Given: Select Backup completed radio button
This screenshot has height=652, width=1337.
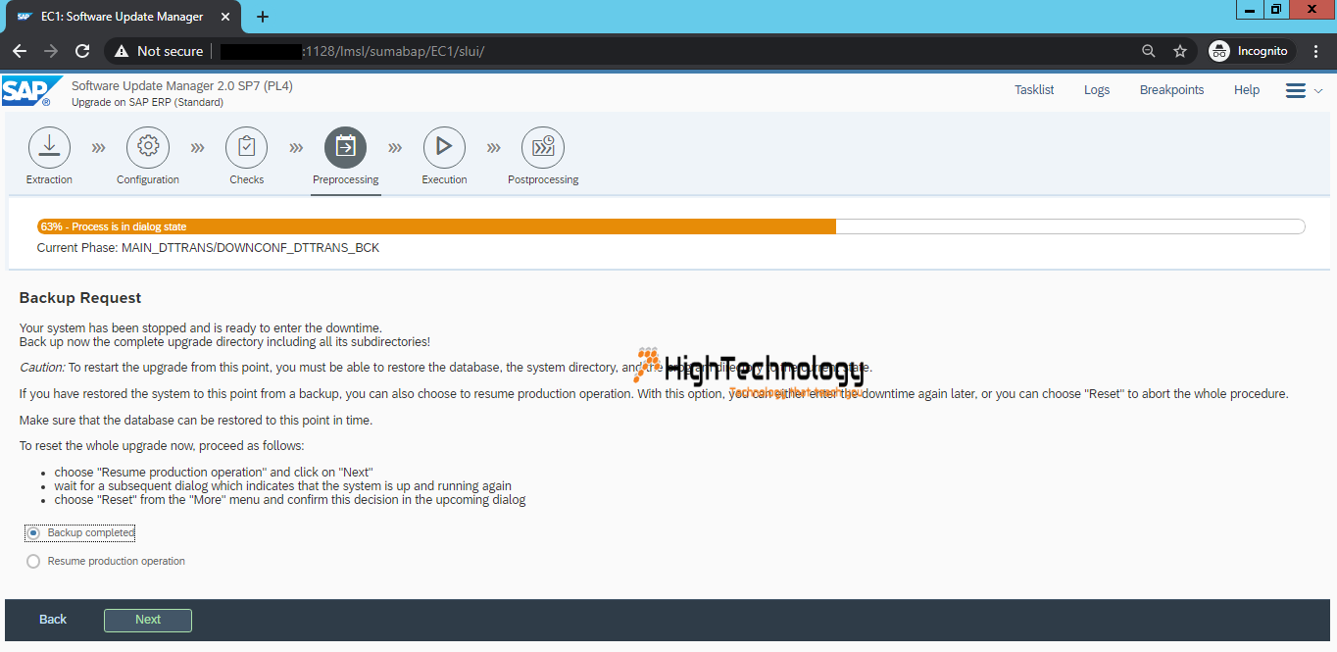Looking at the screenshot, I should pyautogui.click(x=33, y=532).
